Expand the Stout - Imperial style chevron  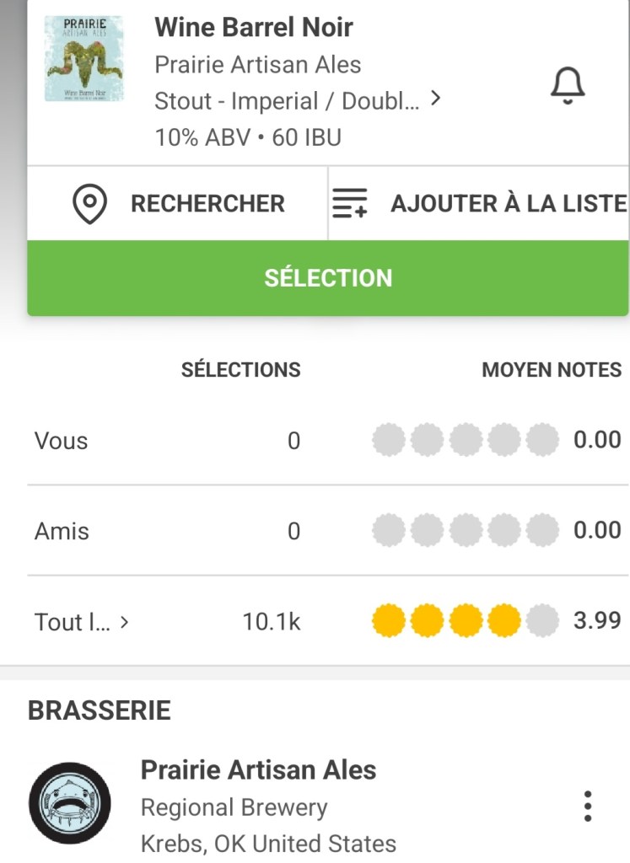[435, 99]
